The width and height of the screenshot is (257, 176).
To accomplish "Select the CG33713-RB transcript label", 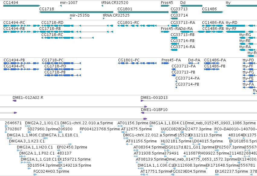I will pos(182,35).
